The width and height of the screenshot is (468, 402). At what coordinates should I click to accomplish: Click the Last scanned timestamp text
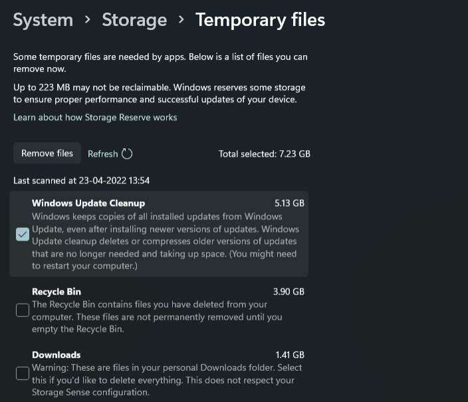coord(81,181)
